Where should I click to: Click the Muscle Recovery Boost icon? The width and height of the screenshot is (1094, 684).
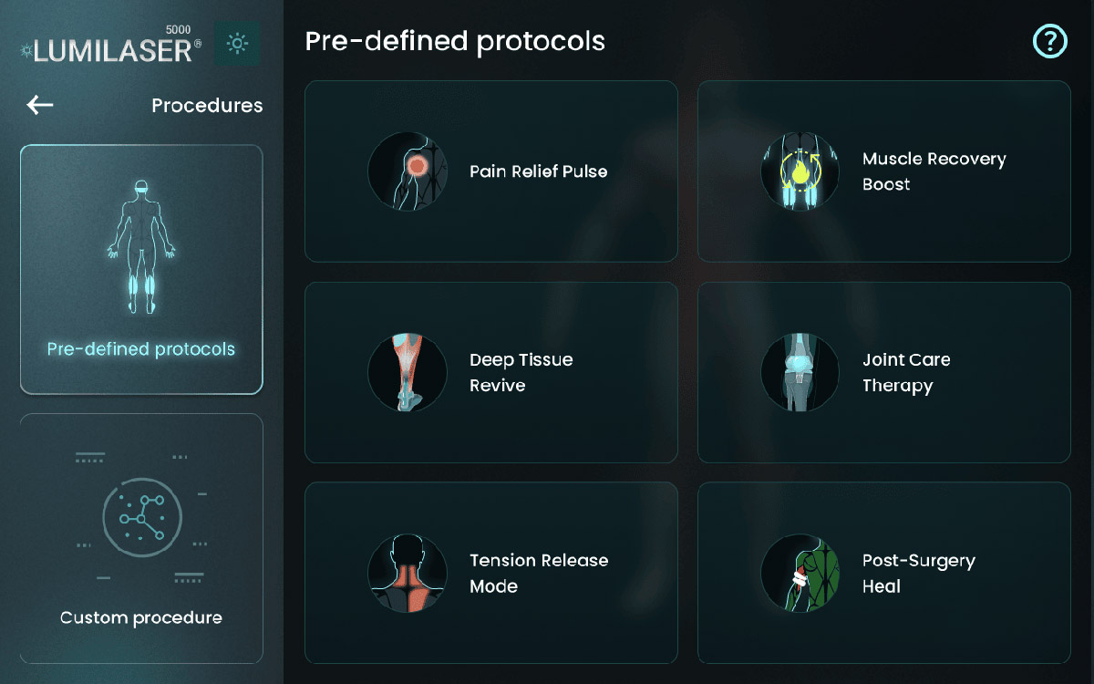click(x=800, y=171)
